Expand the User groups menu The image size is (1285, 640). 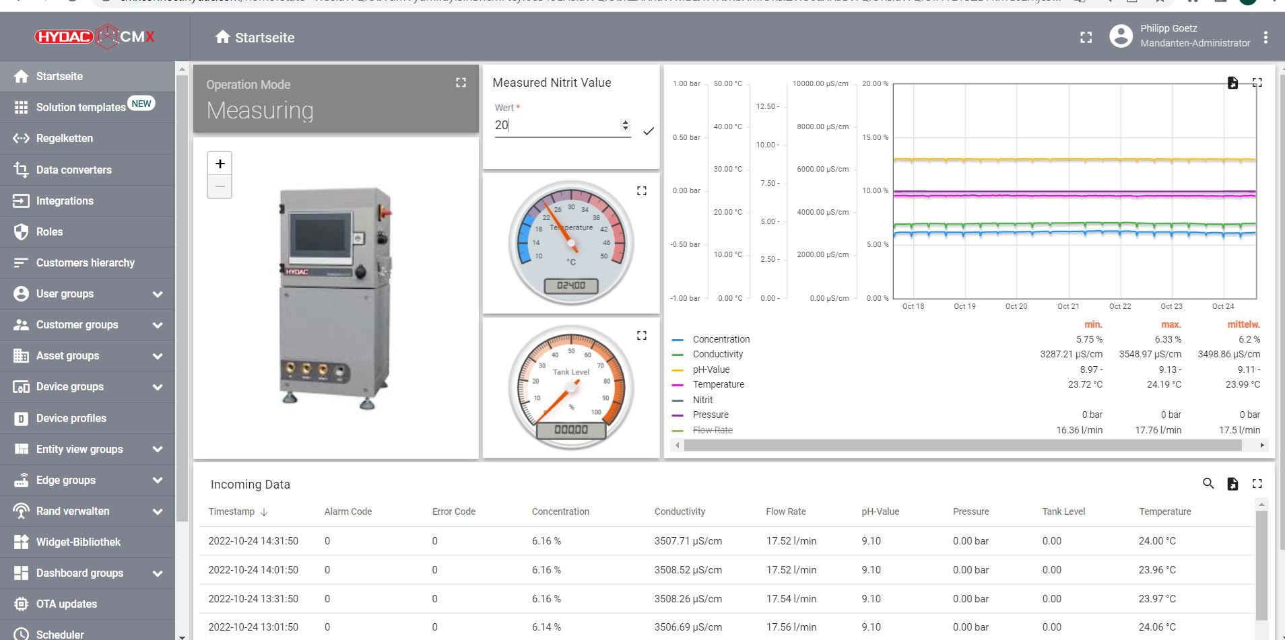tap(157, 294)
